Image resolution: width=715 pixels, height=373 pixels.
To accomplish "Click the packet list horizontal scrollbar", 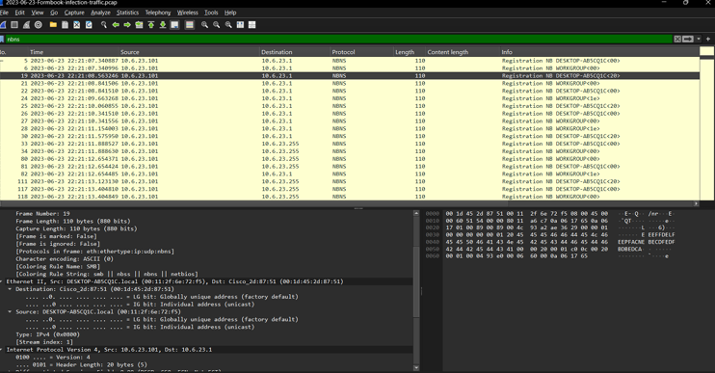I will pyautogui.click(x=347, y=203).
